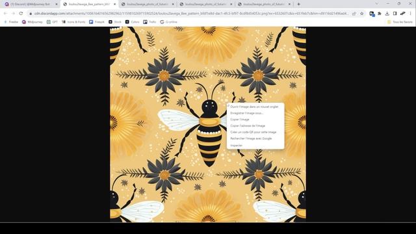This screenshot has height=234, width=416.
Task: Toggle the browser side panel
Action: pyautogui.click(x=395, y=14)
